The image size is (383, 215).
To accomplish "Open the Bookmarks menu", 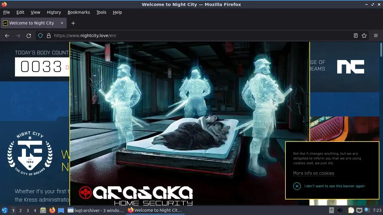I will [79, 12].
